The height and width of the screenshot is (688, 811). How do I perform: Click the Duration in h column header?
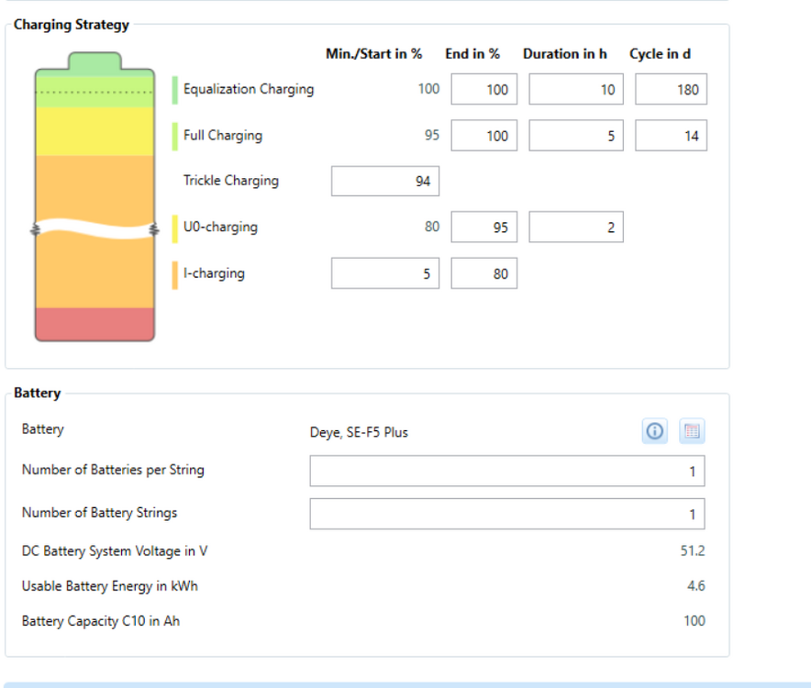[x=565, y=54]
